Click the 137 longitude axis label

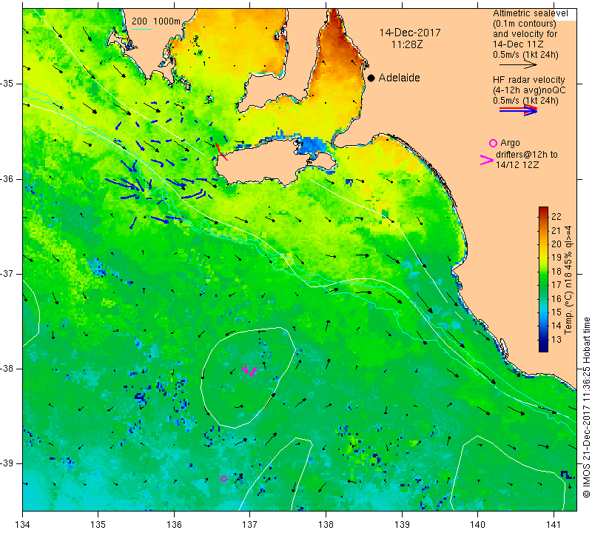pyautogui.click(x=250, y=524)
